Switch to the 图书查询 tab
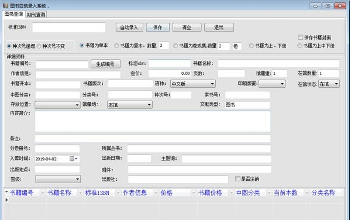 [x=14, y=14]
